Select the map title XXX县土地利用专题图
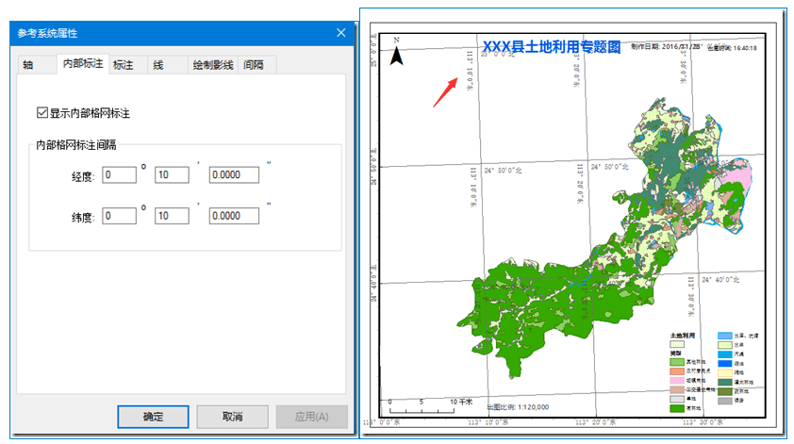The image size is (794, 444). point(551,47)
